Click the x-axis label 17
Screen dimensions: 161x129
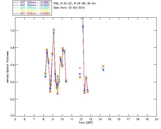pos(128,119)
